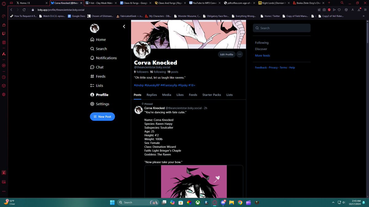Click the #blueskyRP hashtag
The image size is (369, 207).
click(x=152, y=85)
